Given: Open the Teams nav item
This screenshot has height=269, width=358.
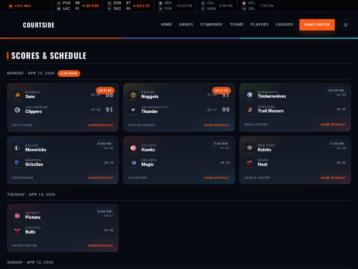Looking at the screenshot, I should (237, 25).
